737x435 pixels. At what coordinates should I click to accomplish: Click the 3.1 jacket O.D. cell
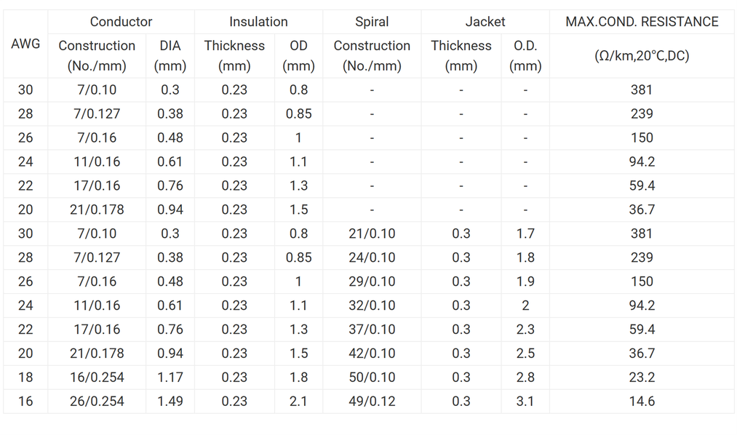coord(525,401)
